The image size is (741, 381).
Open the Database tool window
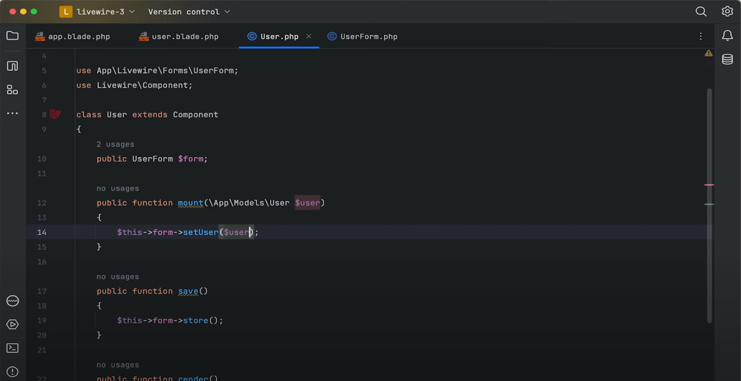pos(728,59)
